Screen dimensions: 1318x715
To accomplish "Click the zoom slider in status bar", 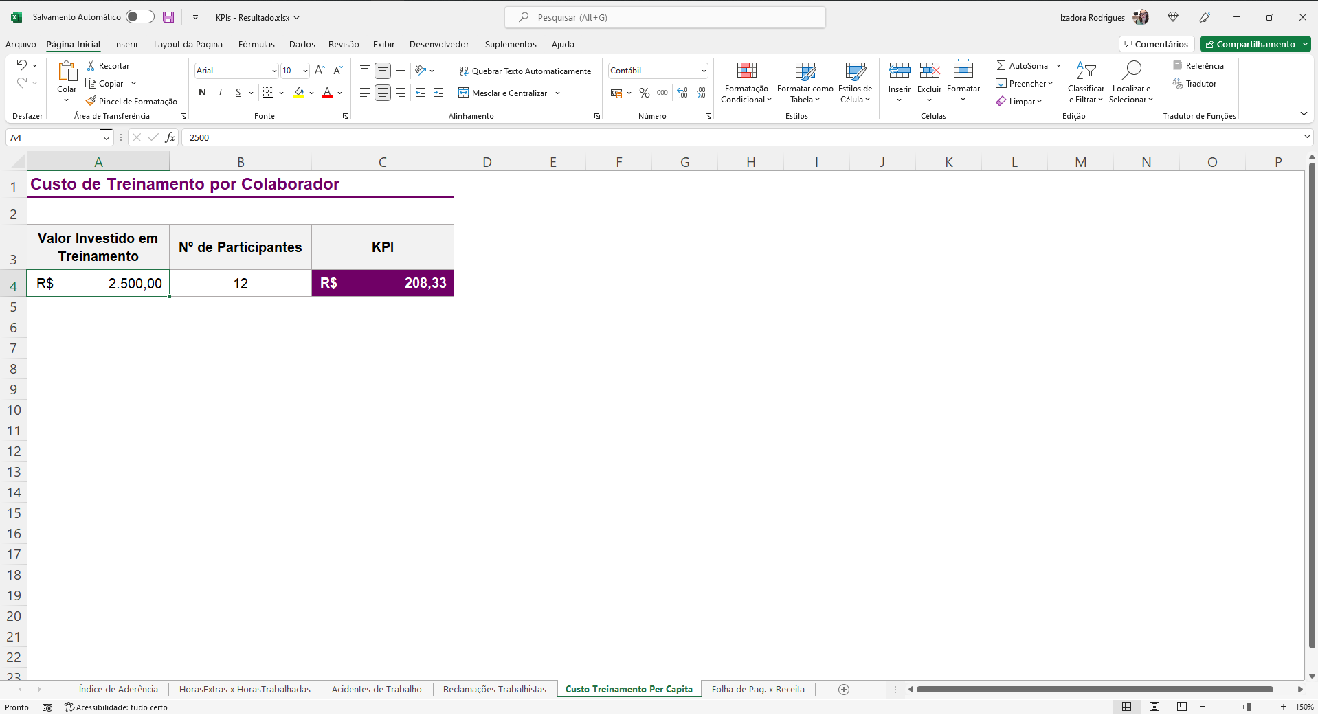I will tap(1248, 707).
